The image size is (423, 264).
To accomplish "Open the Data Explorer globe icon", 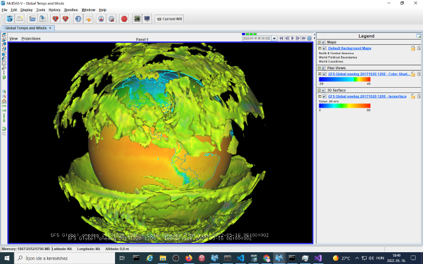I will coord(10,19).
